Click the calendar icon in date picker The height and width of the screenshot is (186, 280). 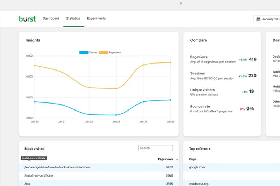point(258,19)
